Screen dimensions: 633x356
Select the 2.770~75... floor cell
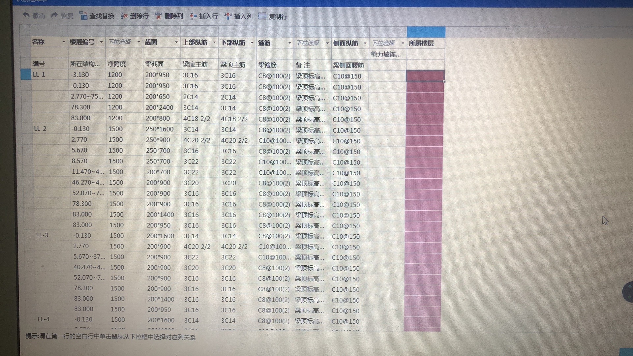tap(87, 96)
